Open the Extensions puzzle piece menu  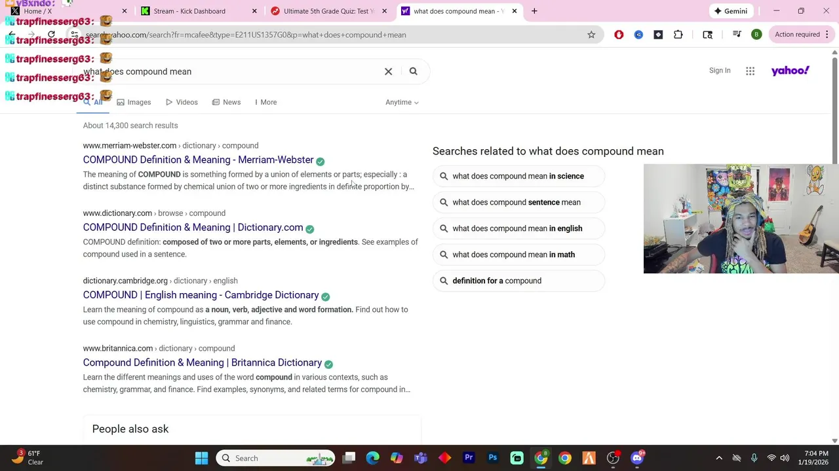coord(678,35)
